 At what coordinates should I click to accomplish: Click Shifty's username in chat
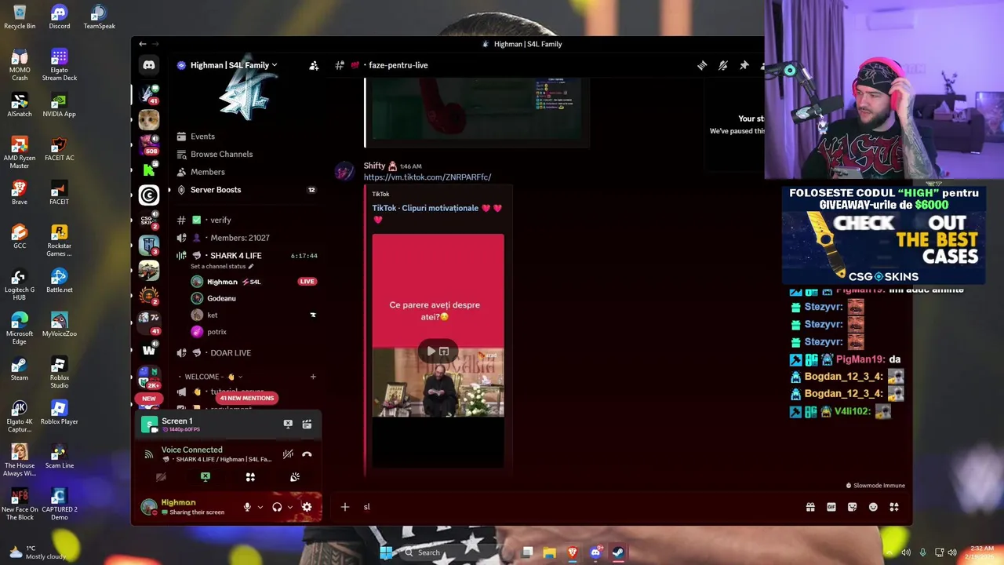click(374, 166)
